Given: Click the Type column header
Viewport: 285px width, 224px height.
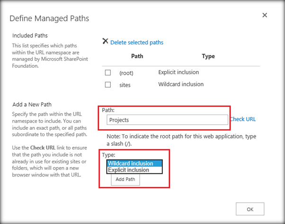Looking at the screenshot, I should click(x=208, y=56).
